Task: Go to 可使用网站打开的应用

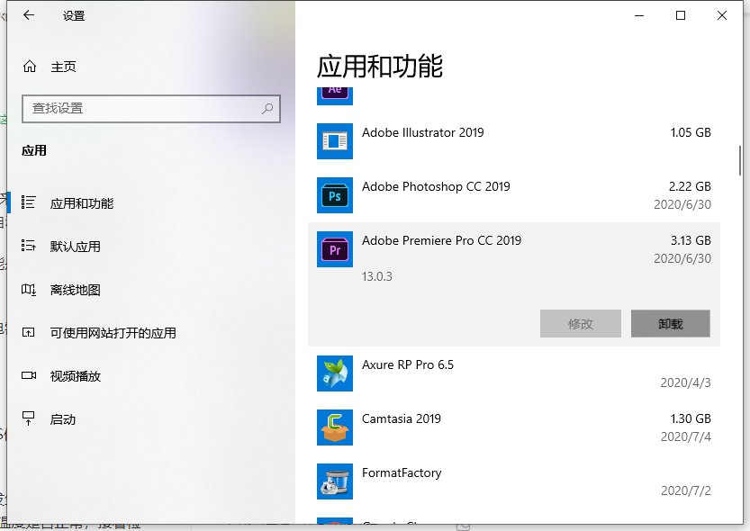Action: 113,333
